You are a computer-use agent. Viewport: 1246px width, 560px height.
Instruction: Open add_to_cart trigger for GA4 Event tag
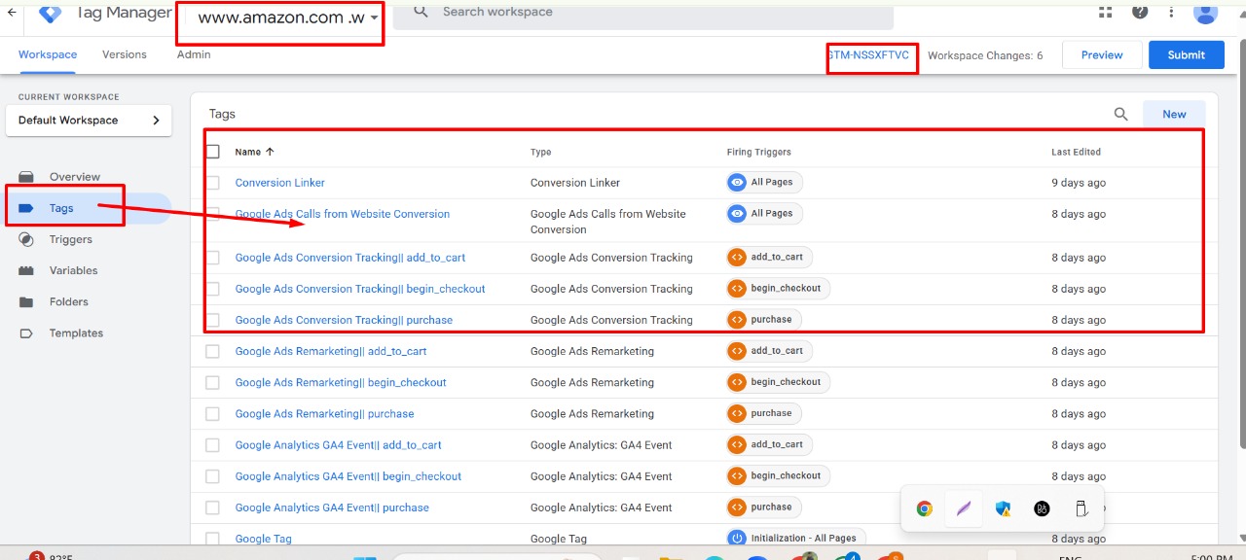[x=769, y=444]
